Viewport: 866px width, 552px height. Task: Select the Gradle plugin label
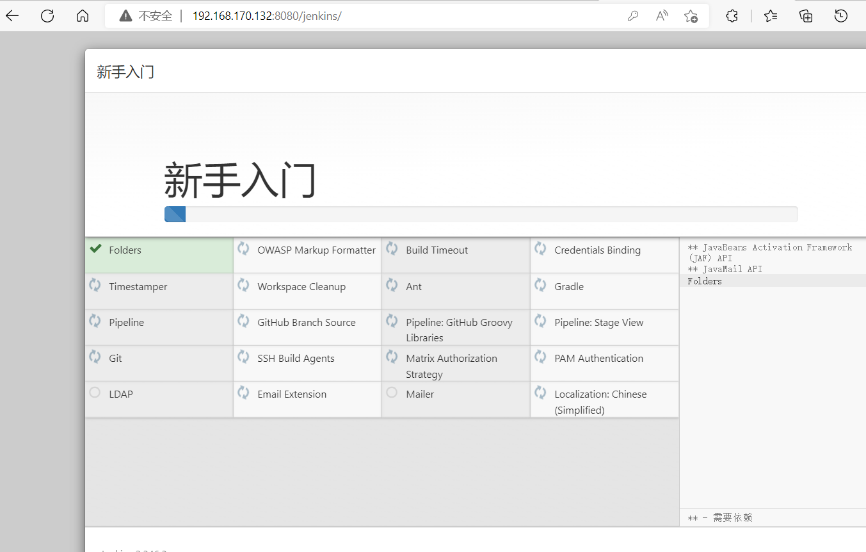click(569, 287)
